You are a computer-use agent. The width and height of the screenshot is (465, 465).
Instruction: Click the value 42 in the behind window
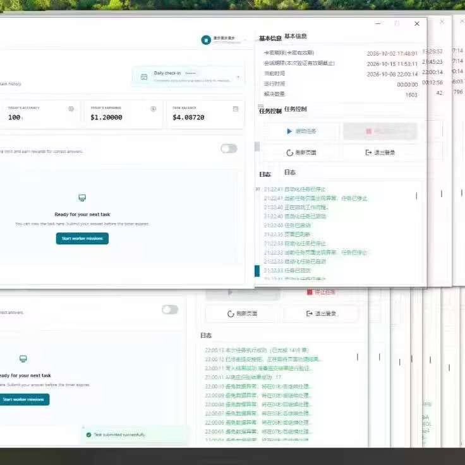(x=440, y=93)
